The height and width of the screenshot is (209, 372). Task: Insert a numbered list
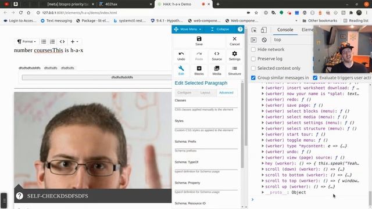(x=52, y=41)
